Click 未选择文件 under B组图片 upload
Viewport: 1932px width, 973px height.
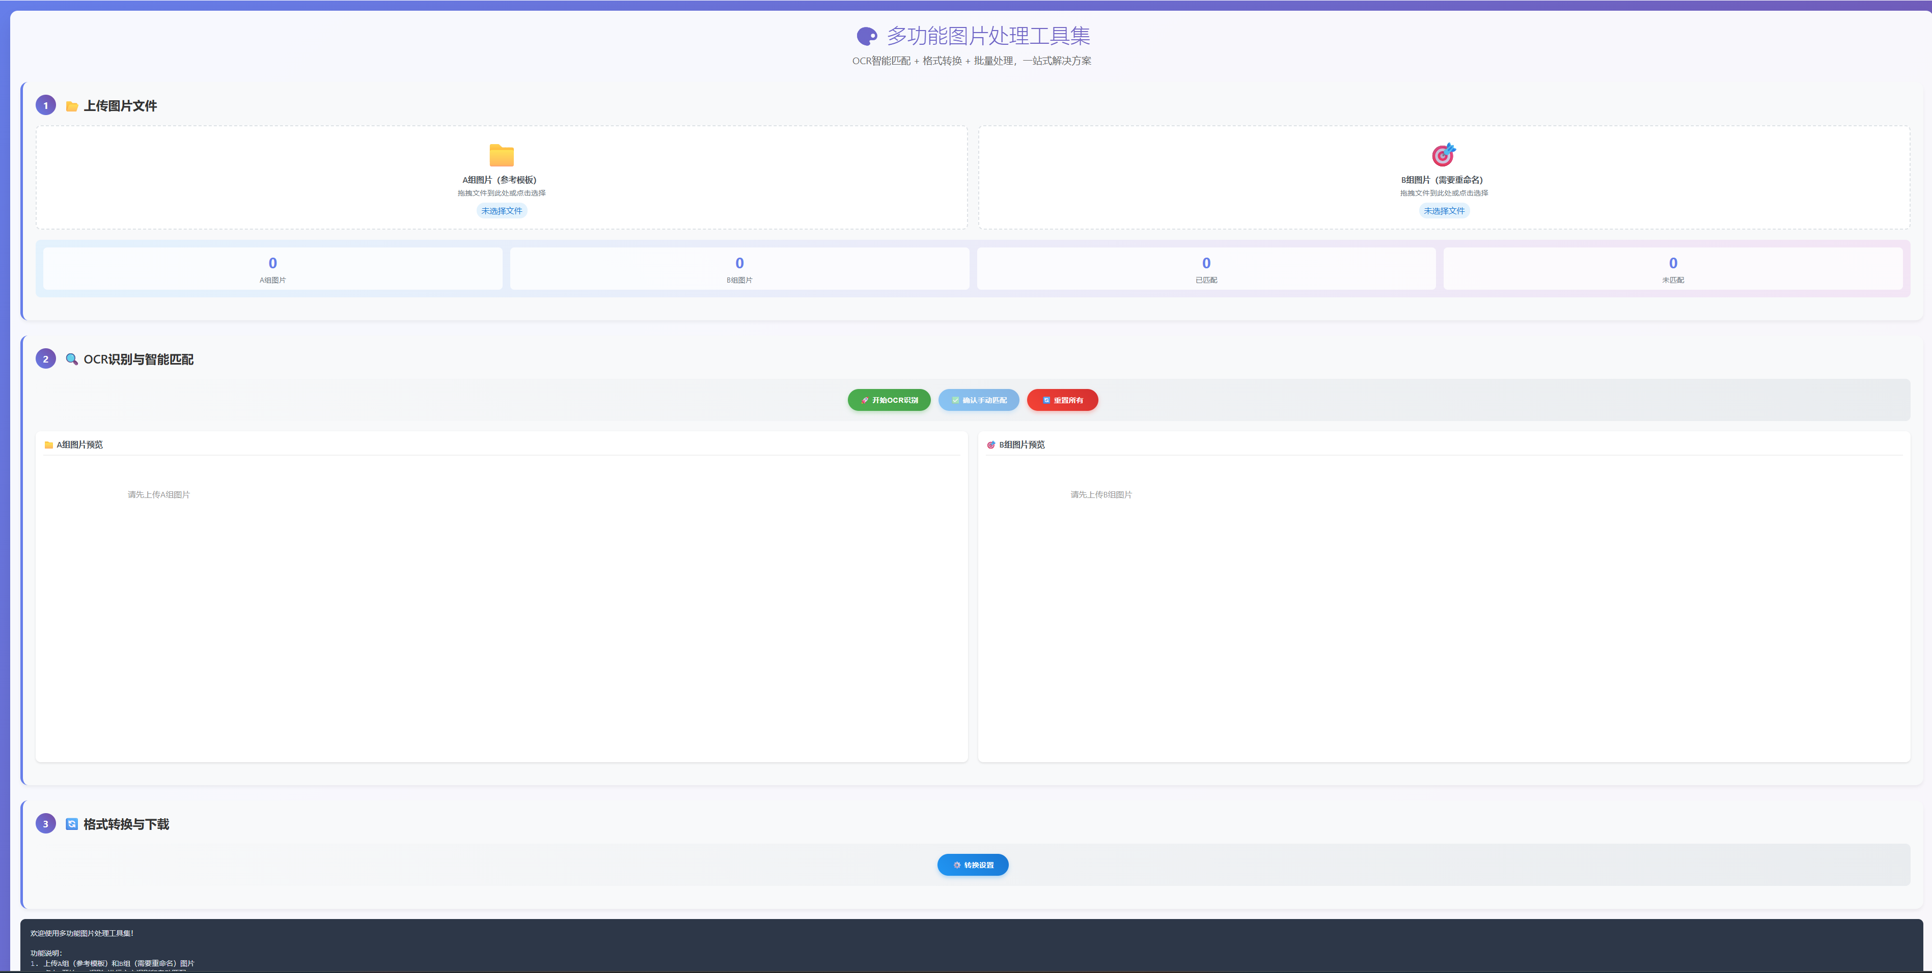(x=1444, y=211)
